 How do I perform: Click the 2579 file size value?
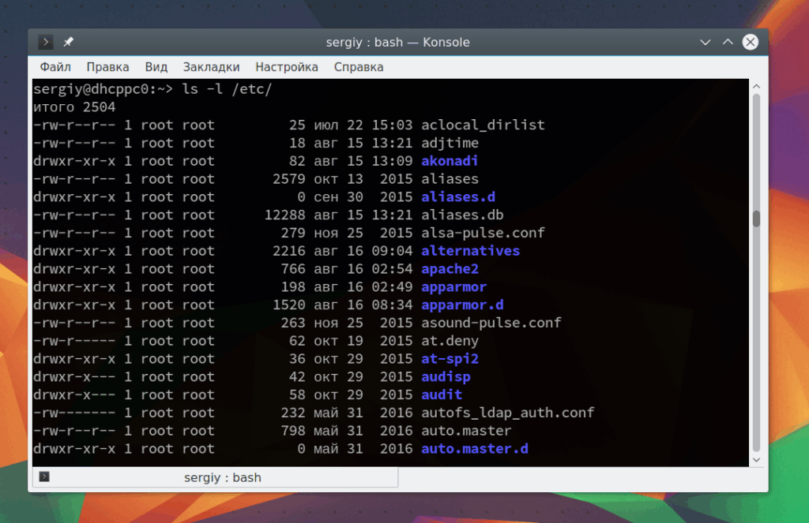coord(289,179)
